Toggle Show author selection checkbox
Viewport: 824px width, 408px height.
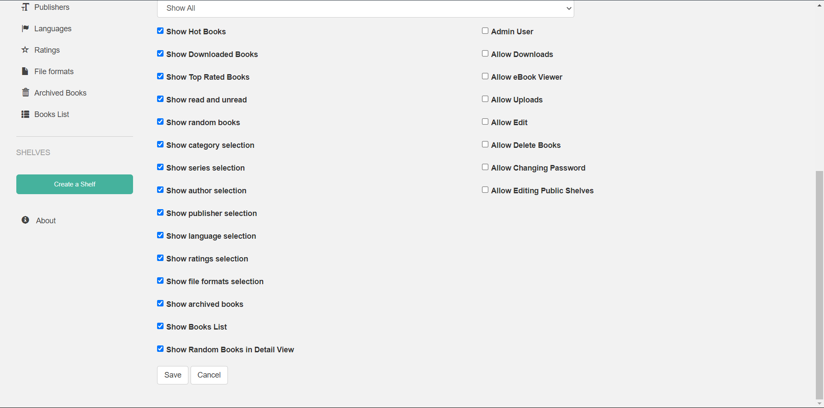click(160, 190)
